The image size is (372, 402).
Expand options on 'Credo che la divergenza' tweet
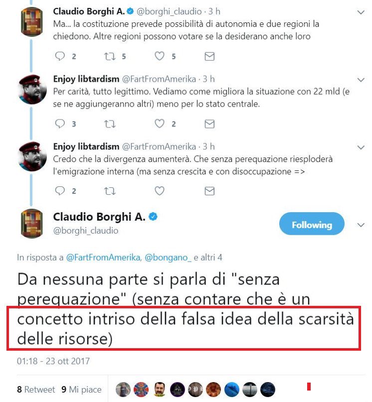pyautogui.click(x=361, y=147)
